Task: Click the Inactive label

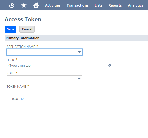Action: click(18, 99)
